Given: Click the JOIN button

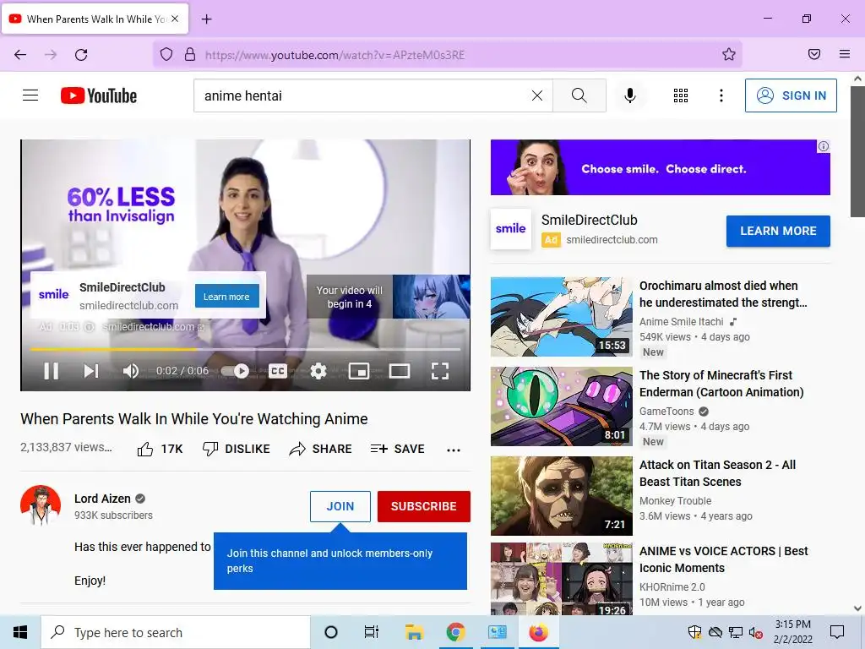Looking at the screenshot, I should pos(340,506).
